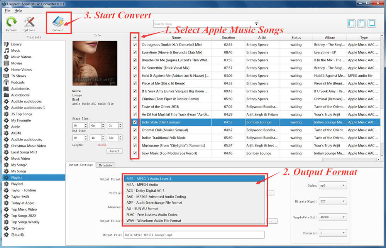Image resolution: width=386 pixels, height=248 pixels.
Task: Pick AIFF - Audio Interchange File Format
Action: pos(195,203)
